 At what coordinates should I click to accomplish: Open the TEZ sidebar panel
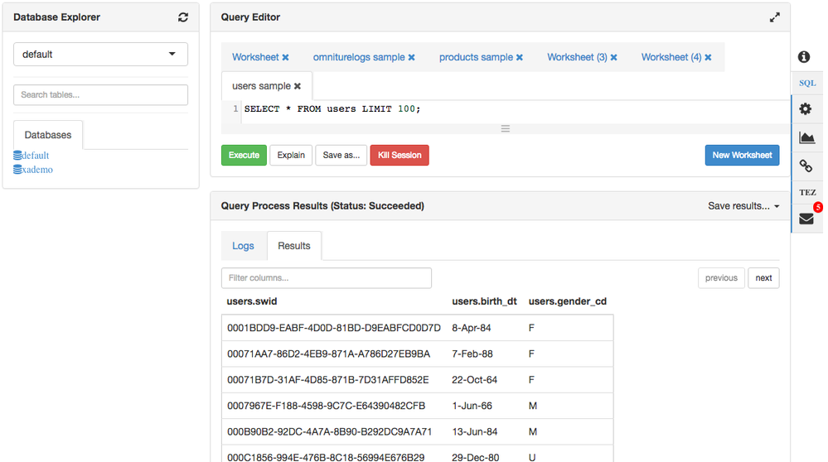(806, 192)
